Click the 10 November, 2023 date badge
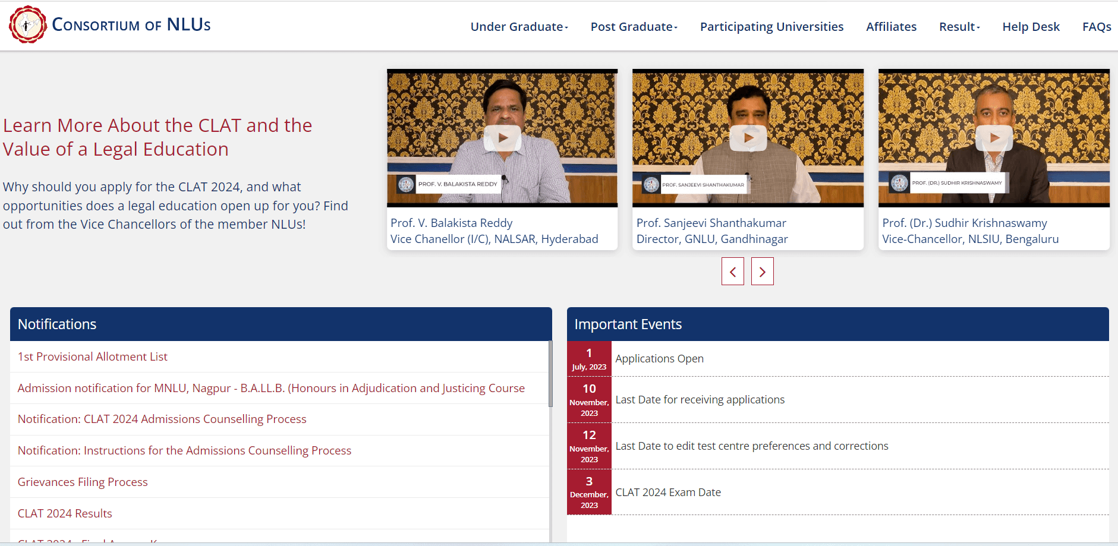Screen dimensions: 1118x546 point(589,399)
